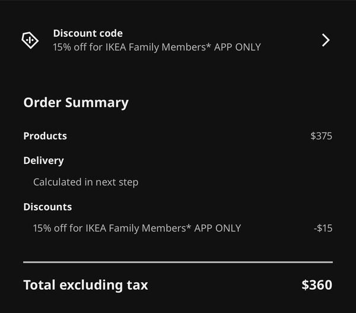
Task: Select the Discounts label
Action: 47,207
